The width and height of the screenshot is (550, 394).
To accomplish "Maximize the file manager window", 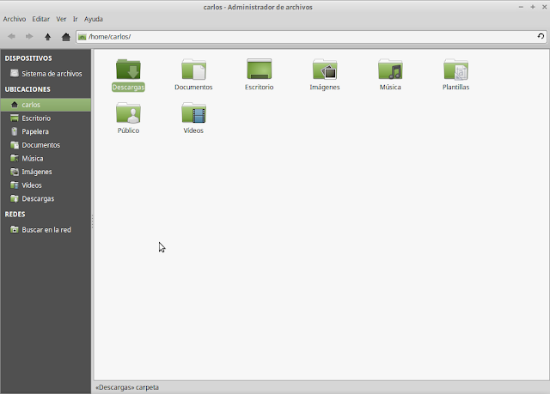I will 533,7.
